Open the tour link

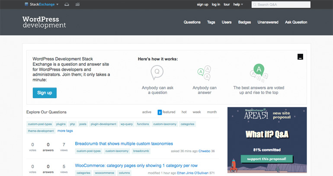[x=227, y=4]
